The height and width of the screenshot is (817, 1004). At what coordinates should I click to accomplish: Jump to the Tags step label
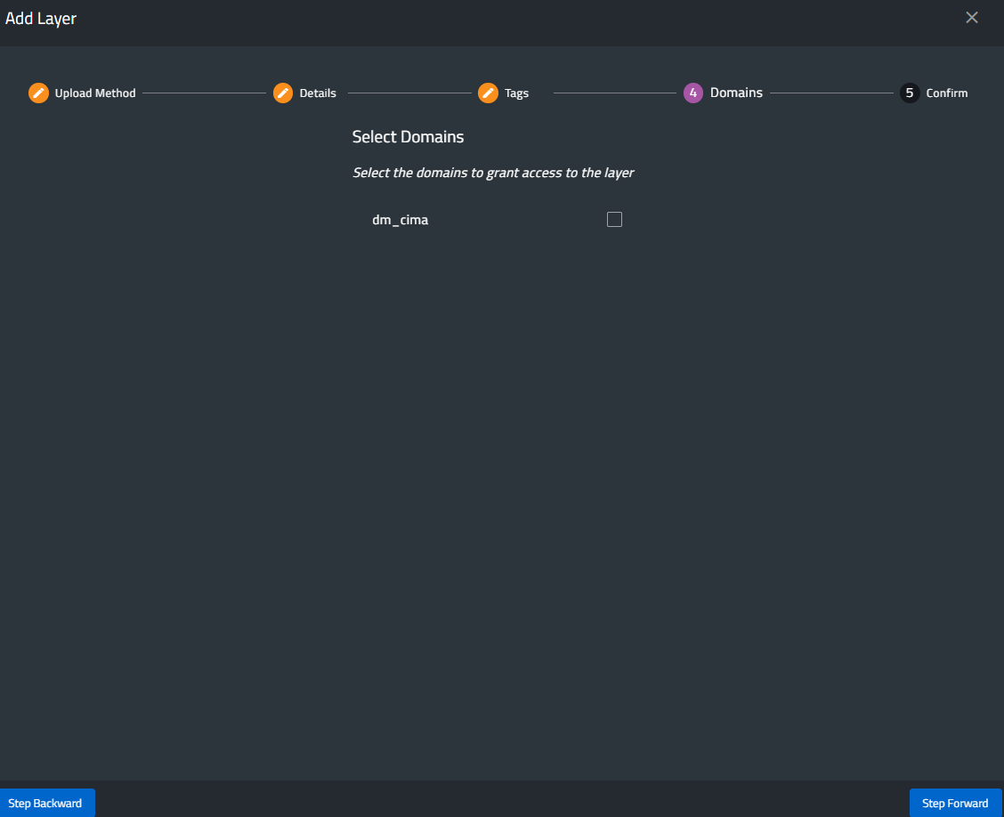pos(516,93)
